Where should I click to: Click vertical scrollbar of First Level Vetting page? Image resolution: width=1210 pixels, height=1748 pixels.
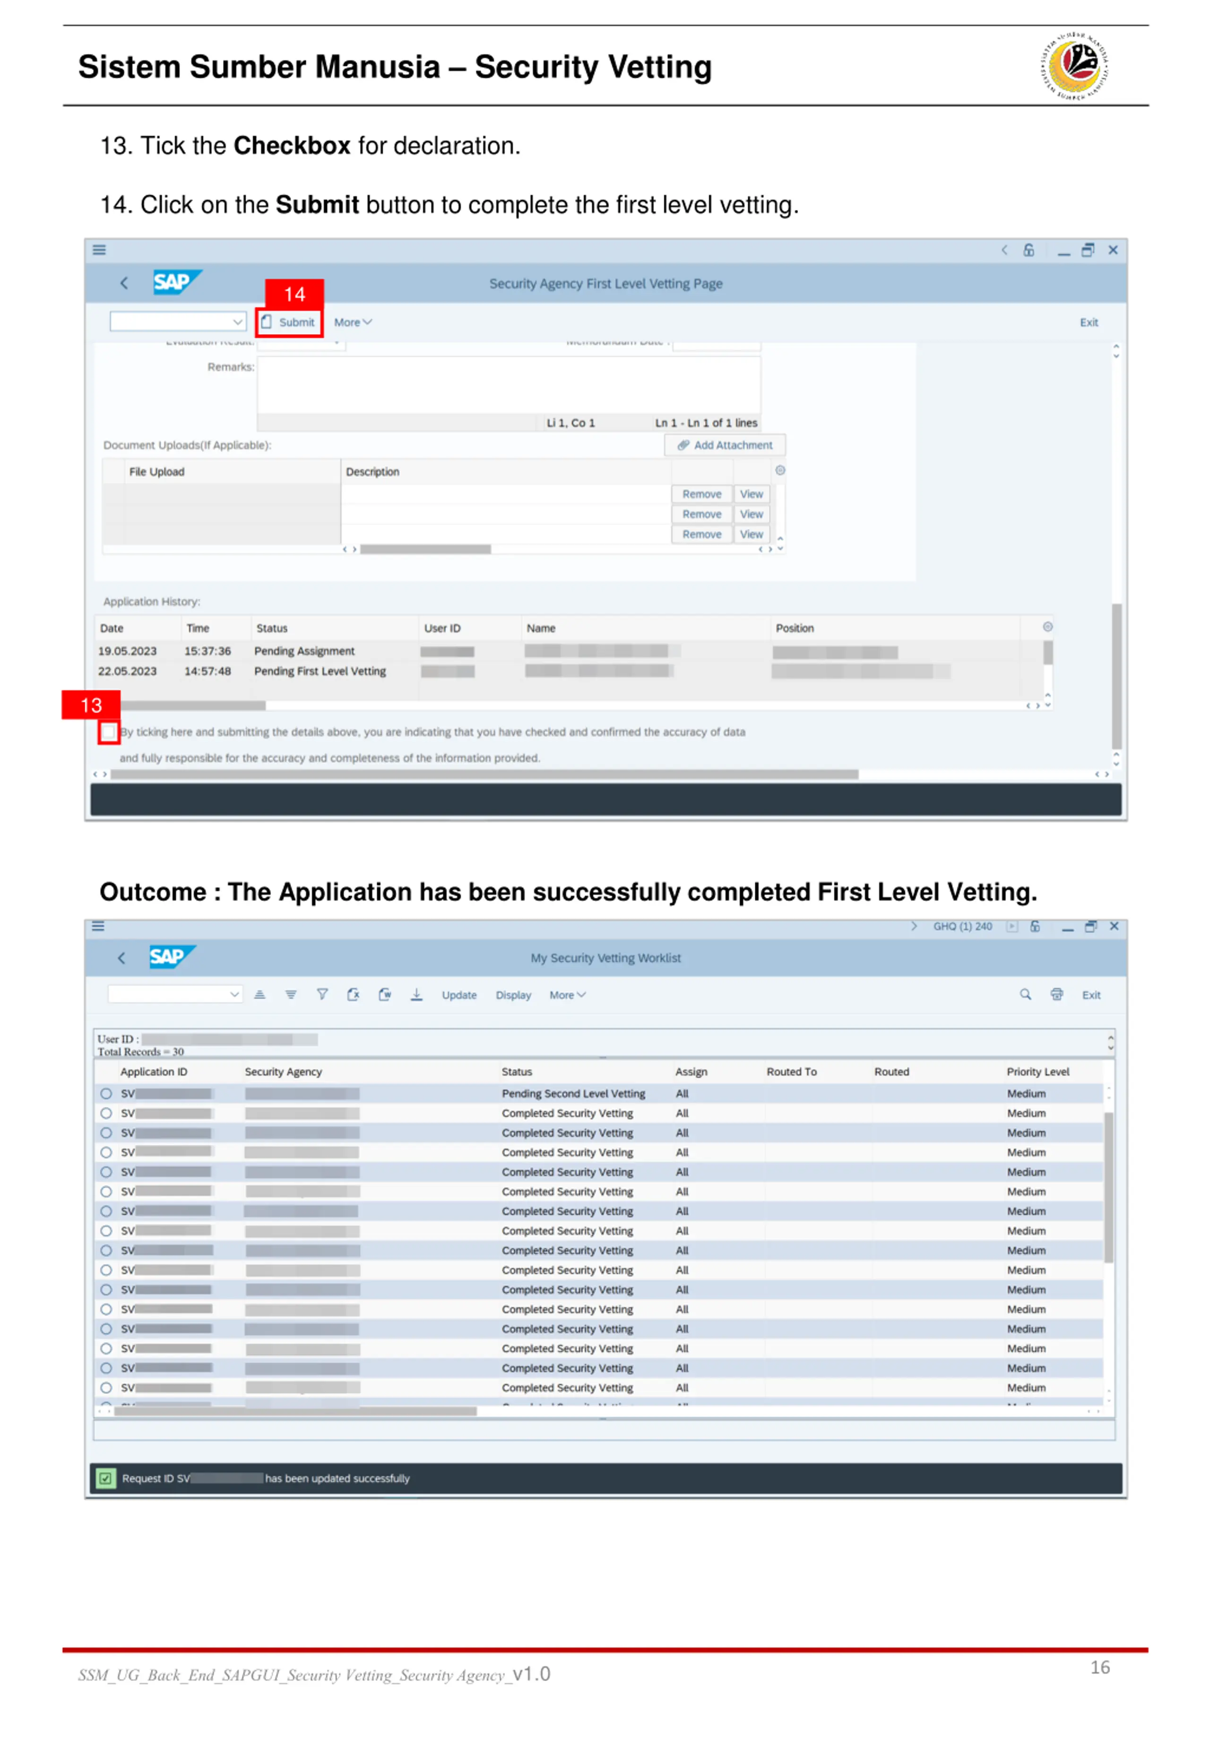(x=1116, y=676)
